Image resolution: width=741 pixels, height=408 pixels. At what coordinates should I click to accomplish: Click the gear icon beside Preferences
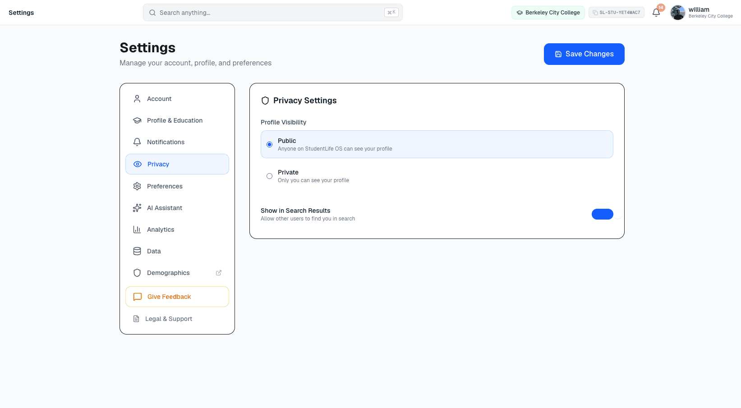(x=137, y=186)
